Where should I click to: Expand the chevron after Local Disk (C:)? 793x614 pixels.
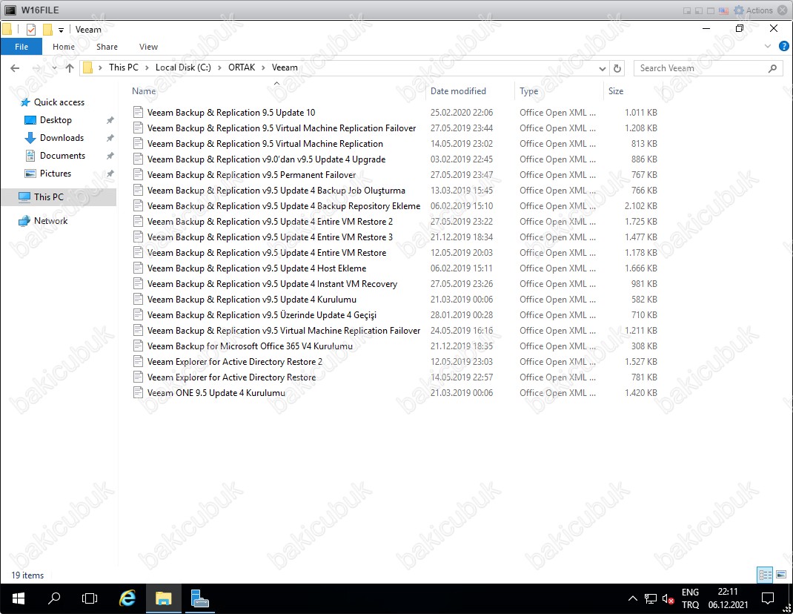tap(219, 67)
